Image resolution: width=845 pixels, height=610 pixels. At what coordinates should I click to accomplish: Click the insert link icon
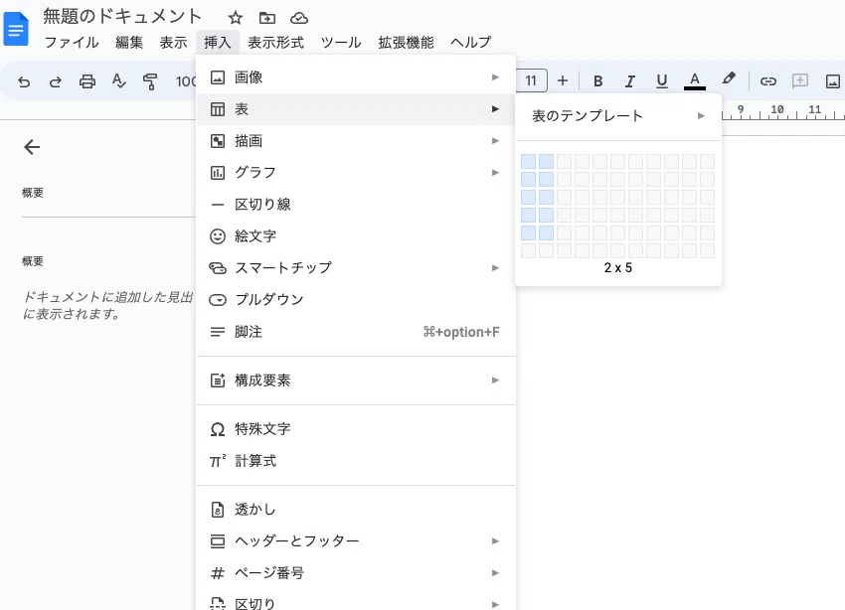(767, 81)
